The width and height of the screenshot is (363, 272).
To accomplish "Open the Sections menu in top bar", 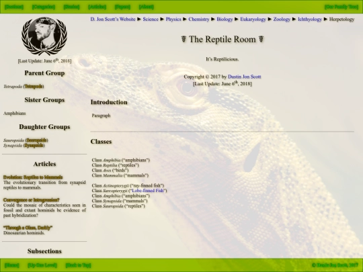I will pyautogui.click(x=14, y=7).
